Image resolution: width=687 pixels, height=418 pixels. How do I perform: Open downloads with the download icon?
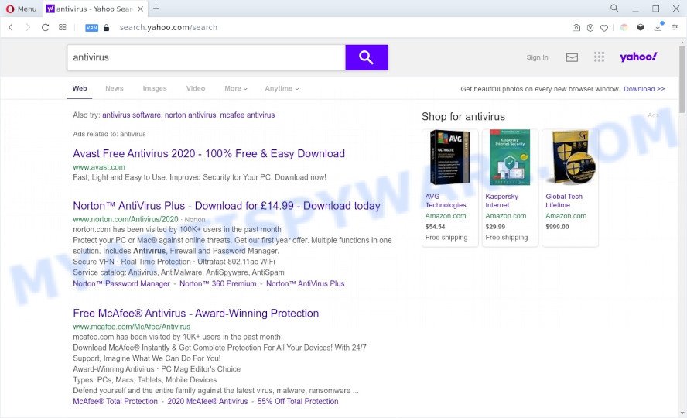(658, 27)
